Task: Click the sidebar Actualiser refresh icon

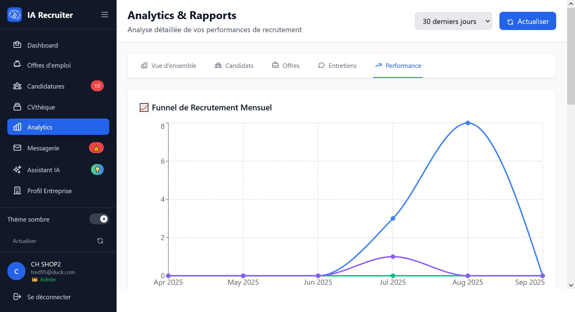Action: coord(100,240)
